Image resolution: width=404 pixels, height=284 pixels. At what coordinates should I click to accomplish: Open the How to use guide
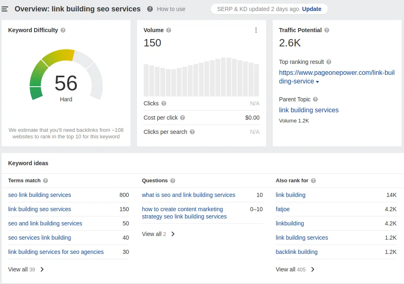(171, 9)
